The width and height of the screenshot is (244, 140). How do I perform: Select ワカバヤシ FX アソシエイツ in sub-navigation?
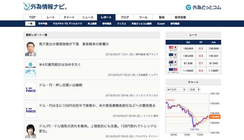click(x=67, y=24)
